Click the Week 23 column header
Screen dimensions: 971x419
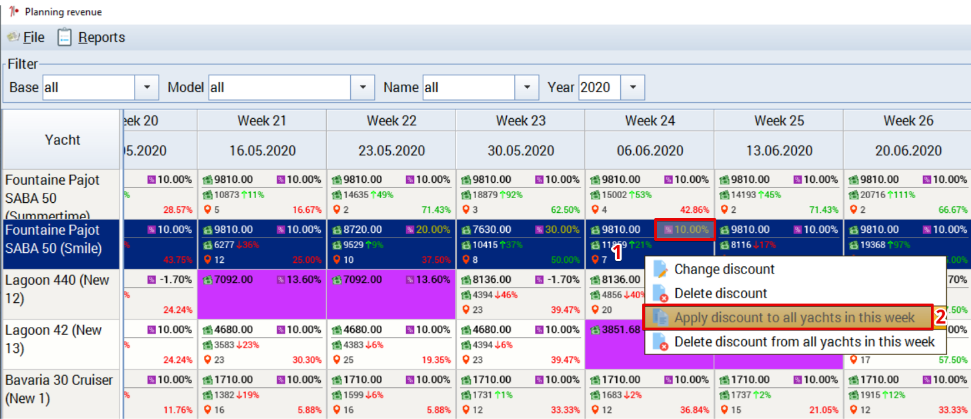coord(521,121)
